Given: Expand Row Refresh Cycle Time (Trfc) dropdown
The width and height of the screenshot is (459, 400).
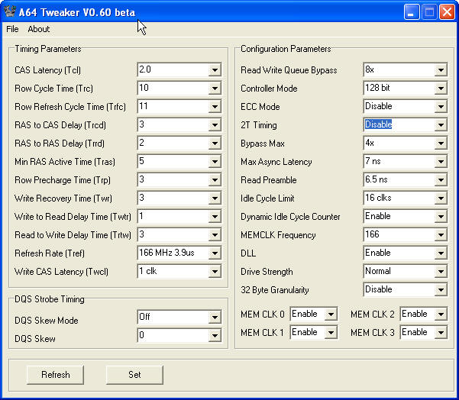Looking at the screenshot, I should (x=215, y=107).
